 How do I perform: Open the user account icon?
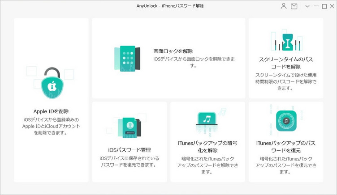284,6
